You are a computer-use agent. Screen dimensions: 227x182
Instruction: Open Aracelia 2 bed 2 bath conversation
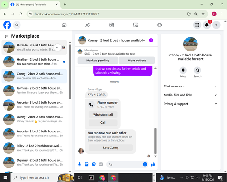click(34, 134)
